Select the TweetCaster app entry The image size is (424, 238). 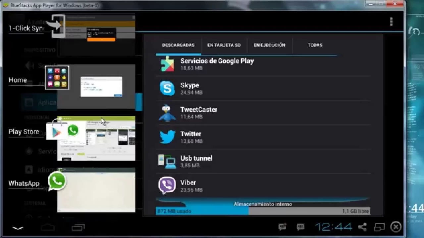pyautogui.click(x=263, y=113)
